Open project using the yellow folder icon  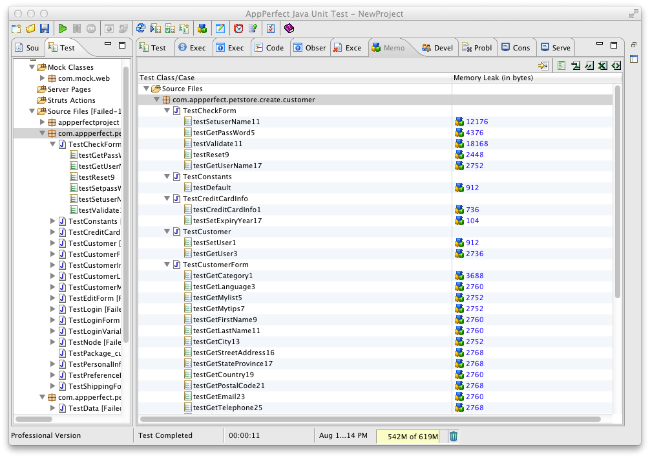[30, 28]
